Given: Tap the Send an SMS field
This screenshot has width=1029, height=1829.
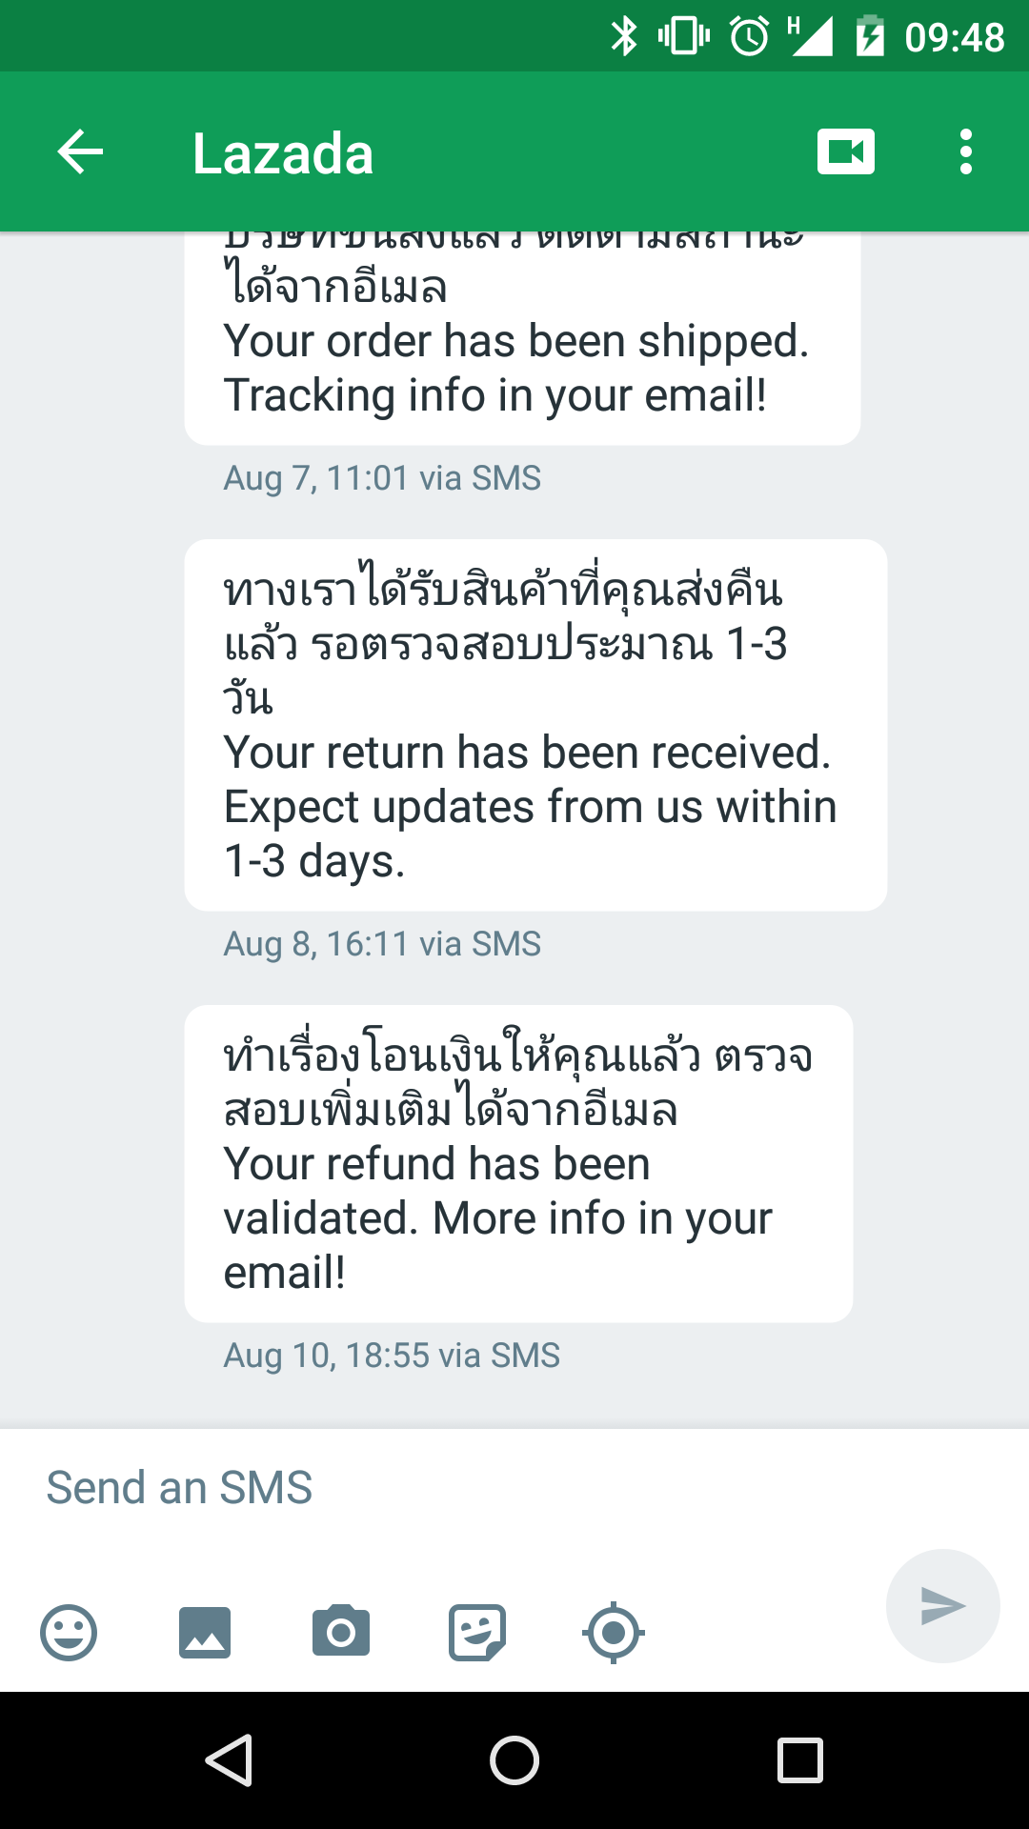Looking at the screenshot, I should 457,1488.
